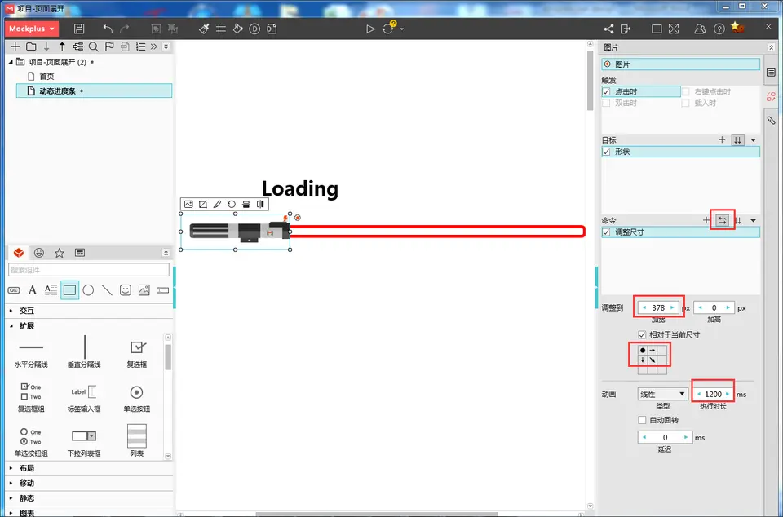
Task: Select the 图片 radio item
Action: [x=607, y=64]
